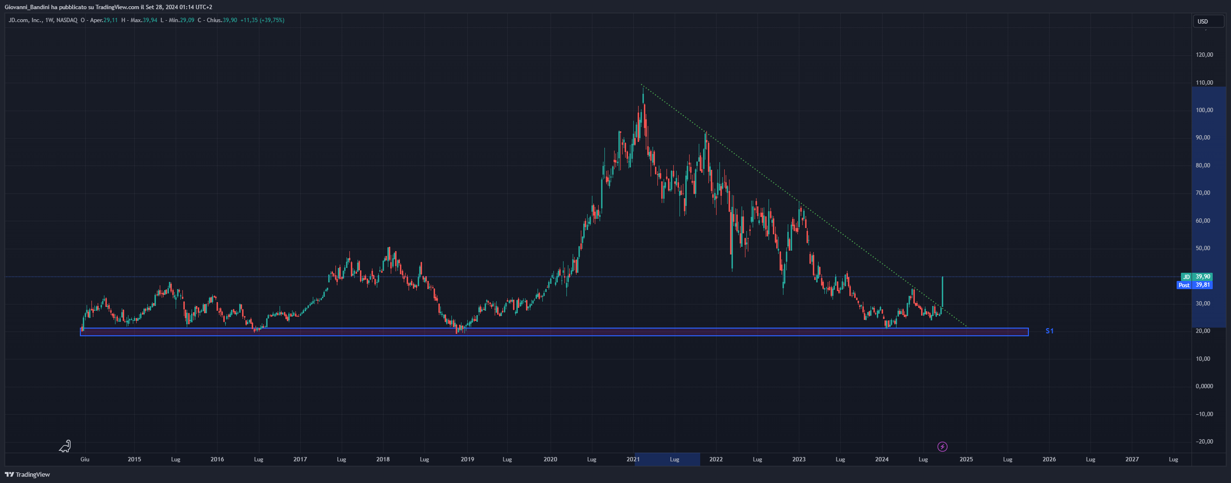Viewport: 1231px width, 483px height.
Task: Click the +11,35 (+39,75%) change value
Action: (262, 20)
